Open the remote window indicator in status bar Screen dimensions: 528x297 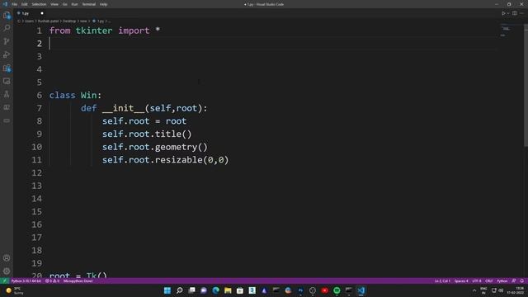tap(4, 280)
